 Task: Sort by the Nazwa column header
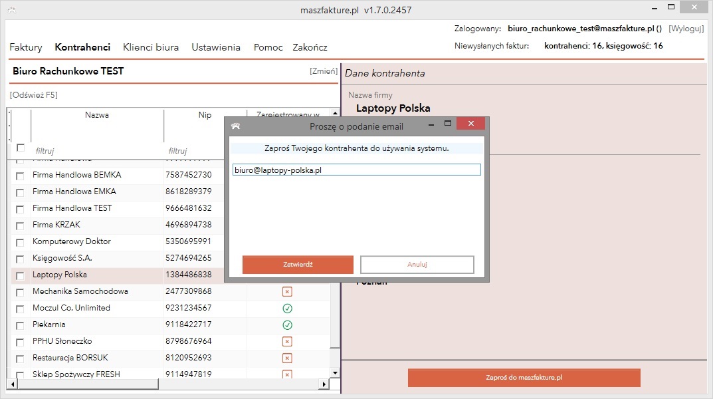pos(97,114)
